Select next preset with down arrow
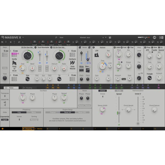 [x=106, y=38]
